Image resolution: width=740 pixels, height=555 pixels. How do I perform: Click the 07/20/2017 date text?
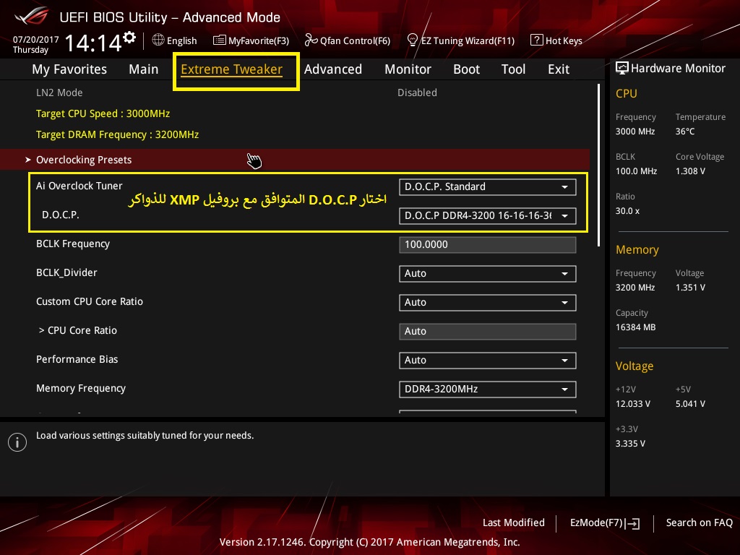click(36, 39)
